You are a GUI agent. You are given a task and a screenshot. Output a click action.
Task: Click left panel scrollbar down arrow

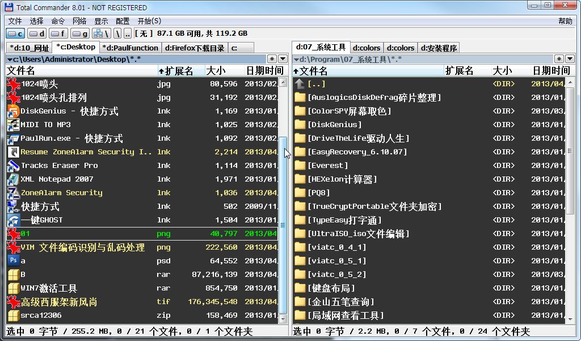283,319
